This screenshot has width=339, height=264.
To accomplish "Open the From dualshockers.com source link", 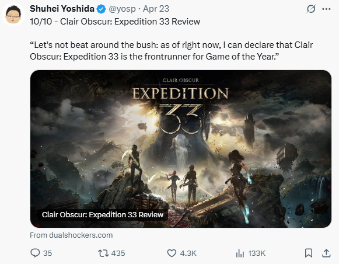I will pos(71,235).
